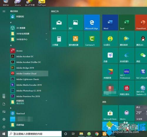Screen dimensions: 147x137
Task: Open the Pictures shortcut in Start sidebar
Action: tap(4, 112)
